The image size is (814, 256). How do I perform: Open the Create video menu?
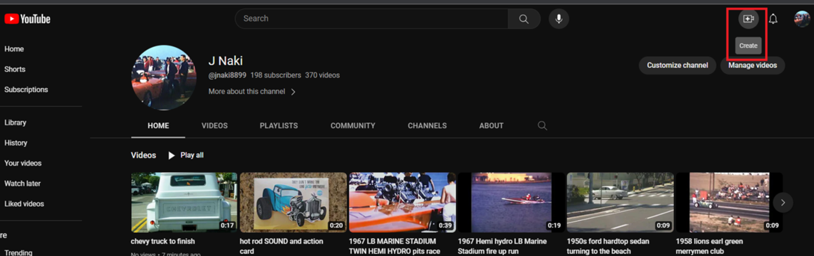pos(748,19)
